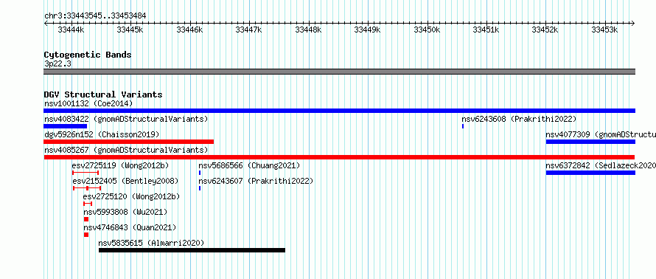Click the 3p22.3 band label
Image resolution: width=656 pixels, height=279 pixels.
pos(57,63)
